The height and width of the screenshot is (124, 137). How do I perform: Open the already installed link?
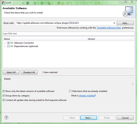point(87,96)
